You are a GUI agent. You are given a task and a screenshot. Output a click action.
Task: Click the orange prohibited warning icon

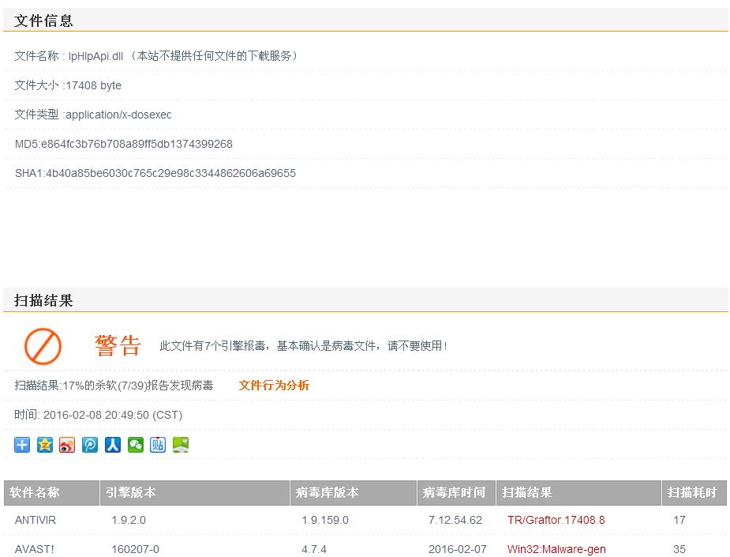43,346
